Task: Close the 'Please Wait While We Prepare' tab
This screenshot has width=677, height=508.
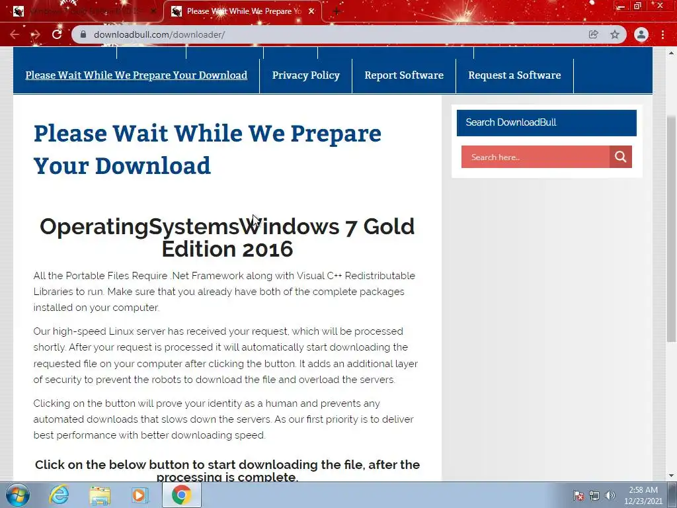Action: click(x=311, y=11)
